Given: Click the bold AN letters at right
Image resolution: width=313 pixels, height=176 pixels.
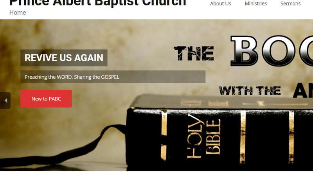Looking at the screenshot, I should (x=303, y=90).
